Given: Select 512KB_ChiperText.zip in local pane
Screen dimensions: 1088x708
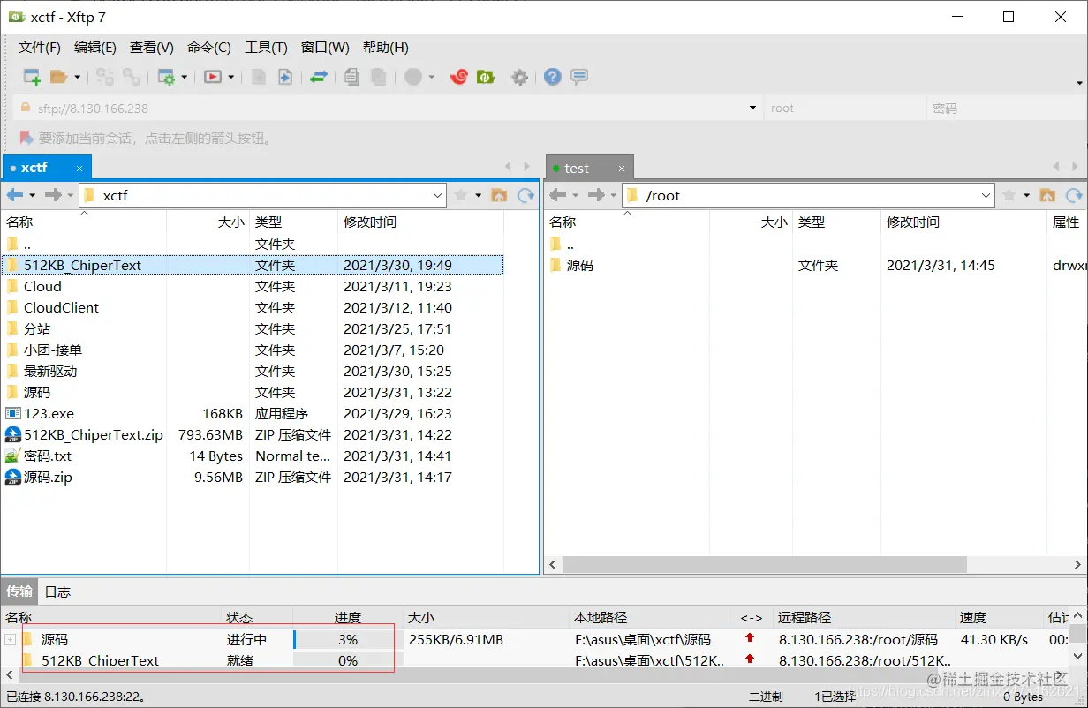Looking at the screenshot, I should (94, 434).
